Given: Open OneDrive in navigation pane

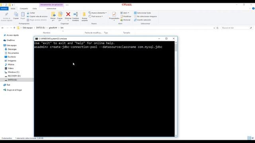Looking at the screenshot, I should pos(9,40).
